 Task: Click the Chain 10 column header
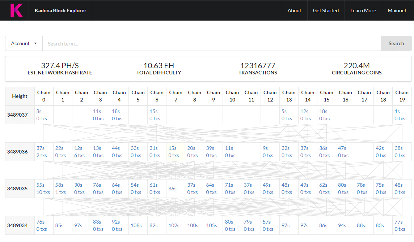232,96
